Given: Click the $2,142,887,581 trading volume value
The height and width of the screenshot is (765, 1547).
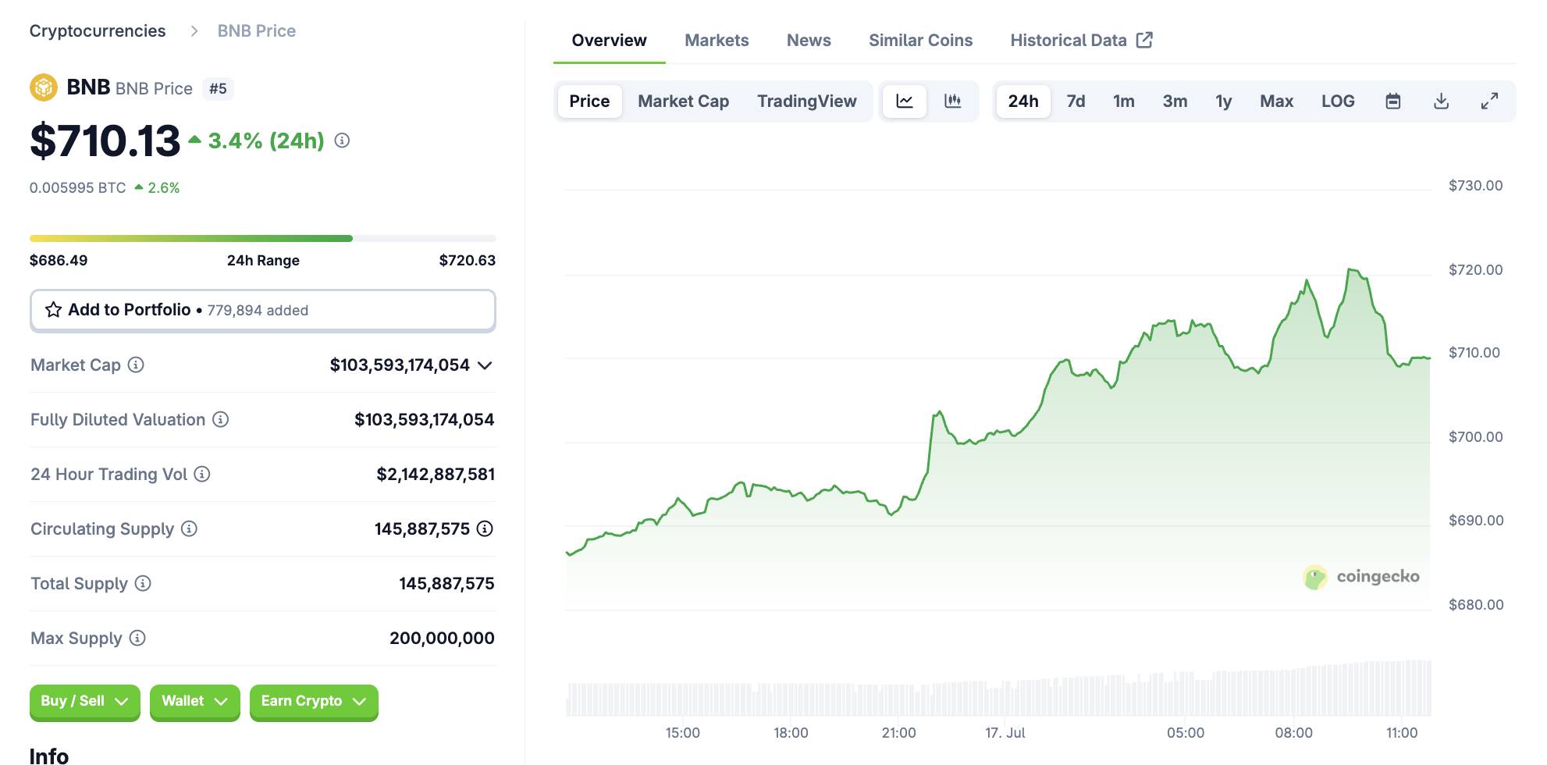Looking at the screenshot, I should pos(436,475).
